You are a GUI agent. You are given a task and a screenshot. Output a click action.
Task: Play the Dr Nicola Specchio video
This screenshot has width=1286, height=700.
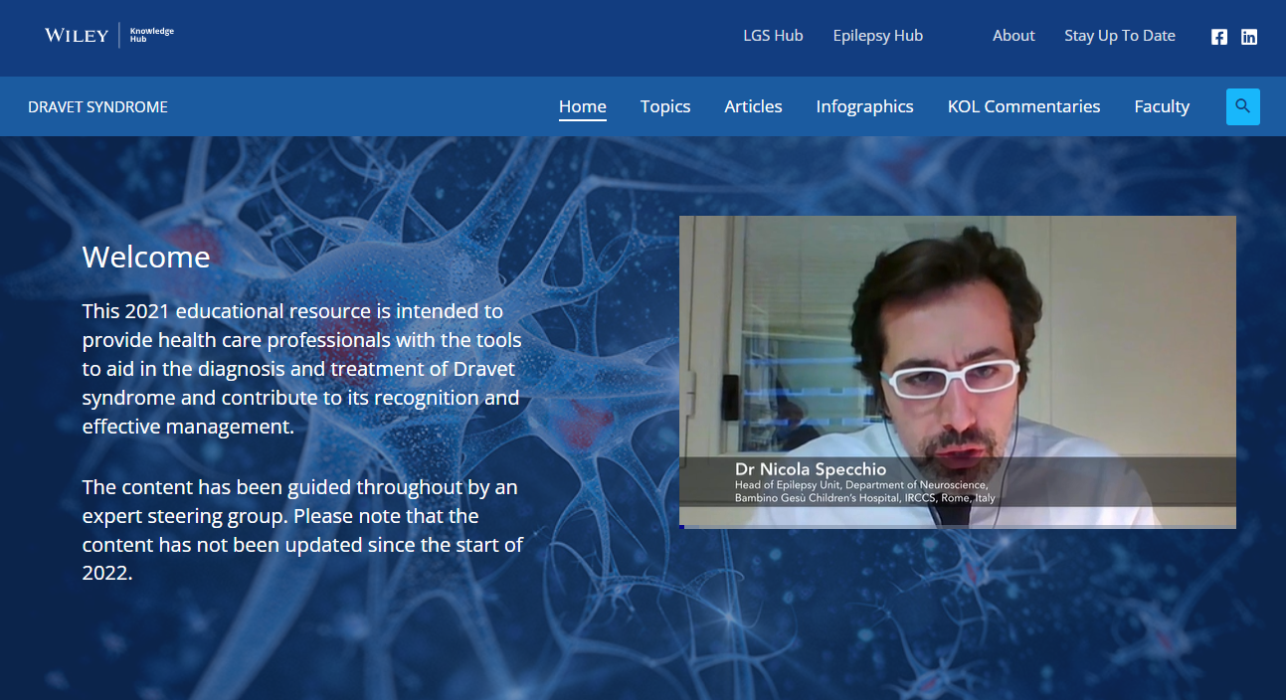(957, 372)
